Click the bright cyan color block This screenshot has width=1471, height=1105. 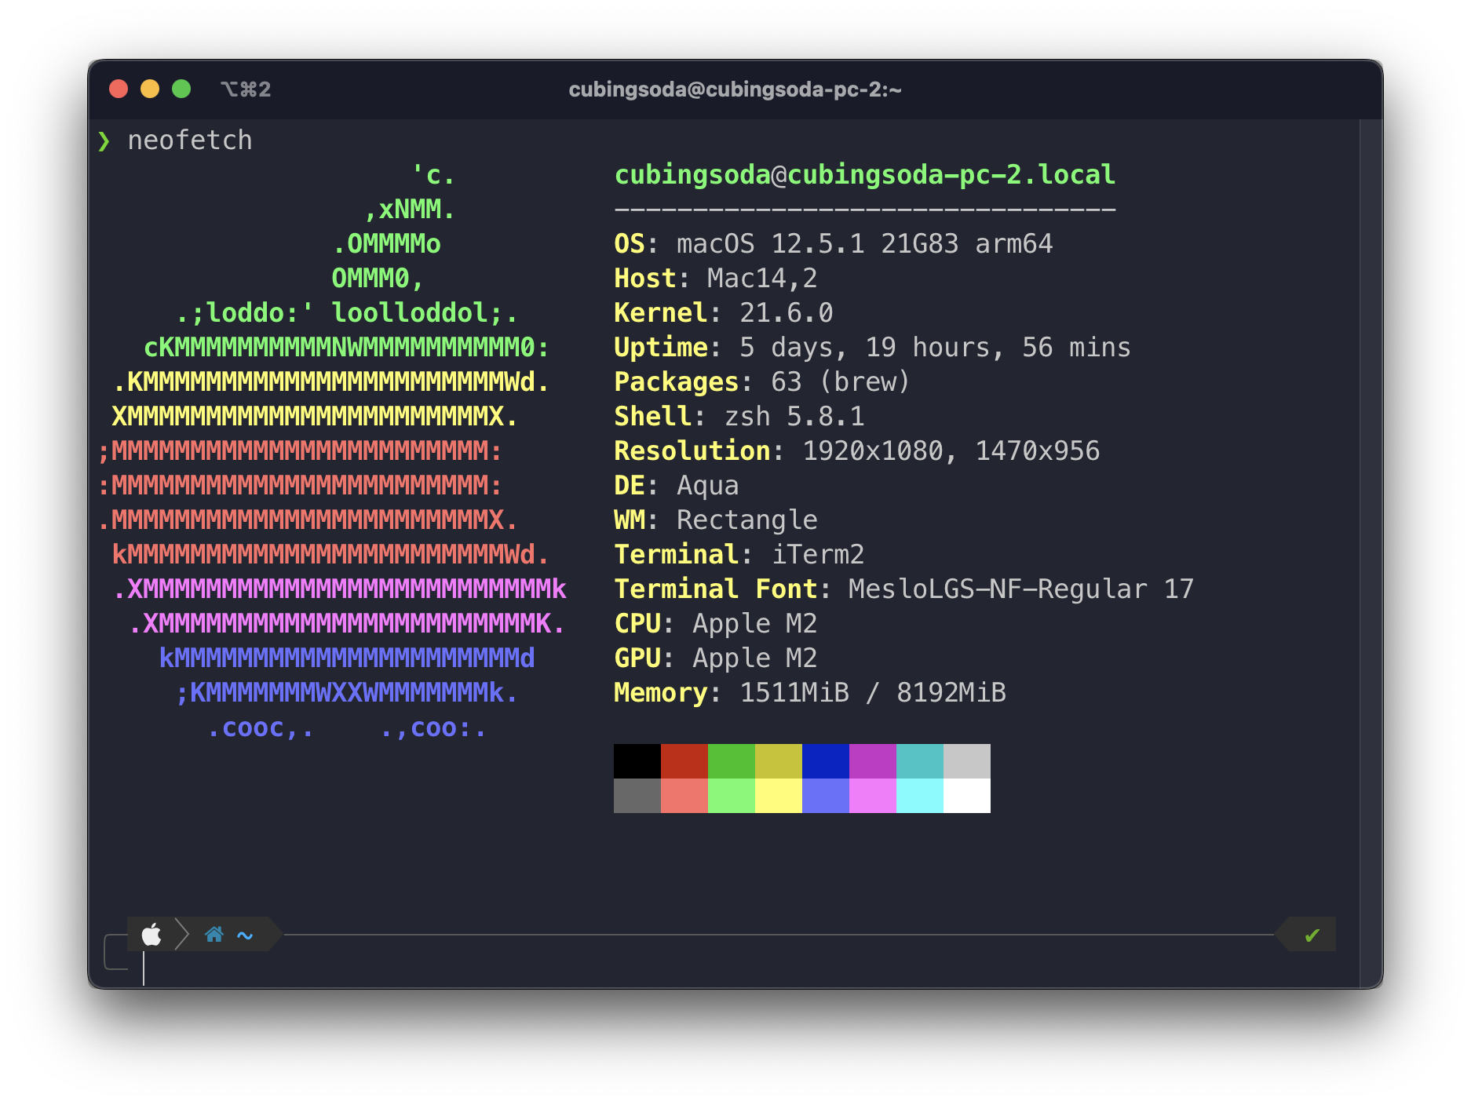920,796
